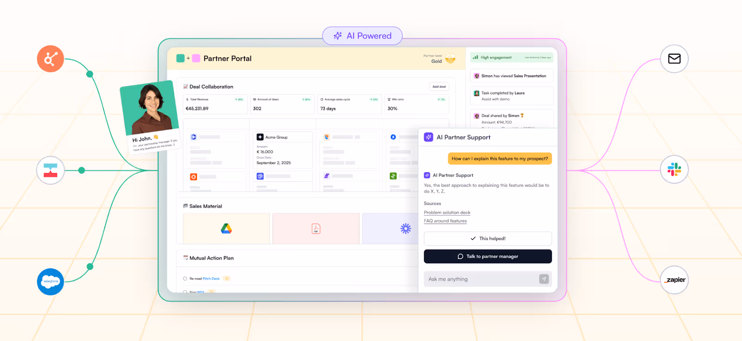Open the Problem solution deck source link
Screen dimensions: 742x341
[x=447, y=213]
